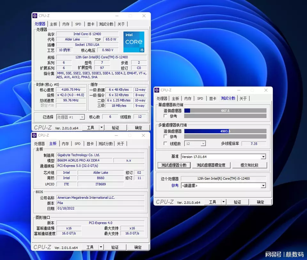
Task: Open 关于 tab in processor window
Action: (121, 24)
